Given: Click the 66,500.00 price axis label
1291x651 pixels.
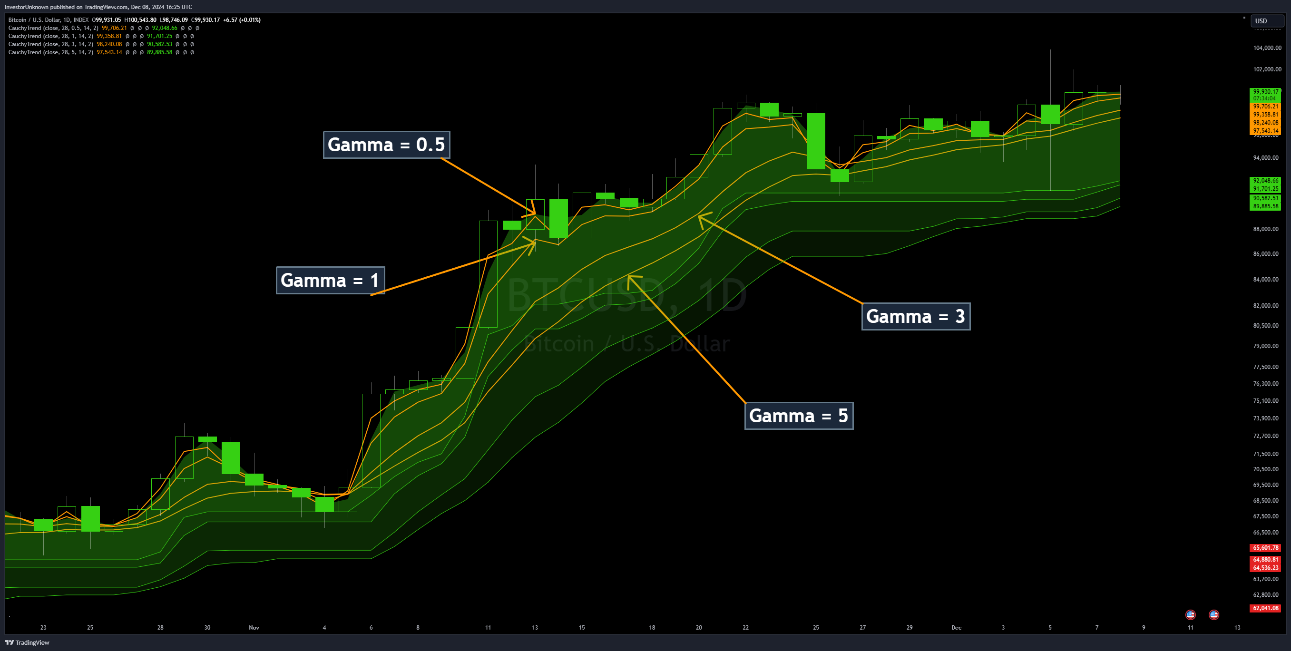Looking at the screenshot, I should [1265, 533].
